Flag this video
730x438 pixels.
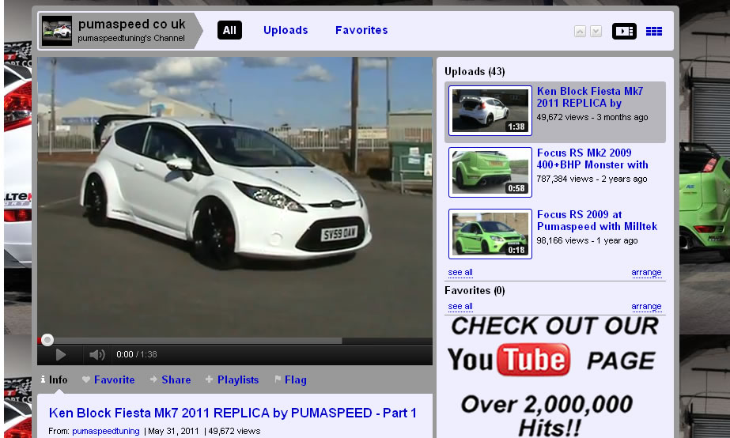point(290,379)
